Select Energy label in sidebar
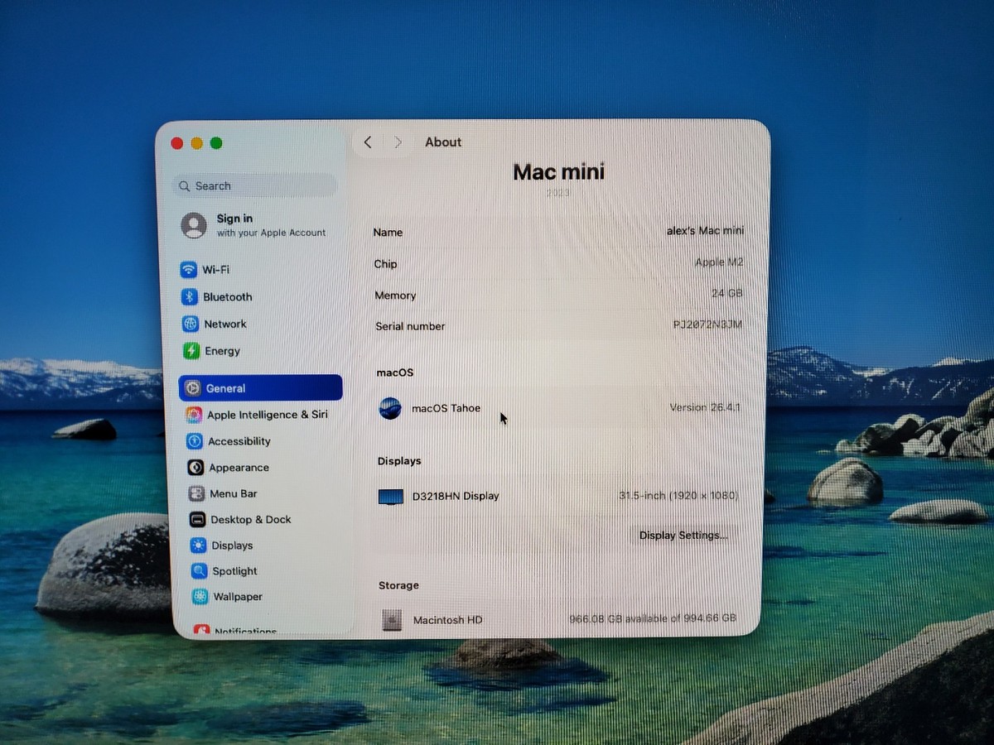Screen dimensions: 994x745 click(x=223, y=351)
